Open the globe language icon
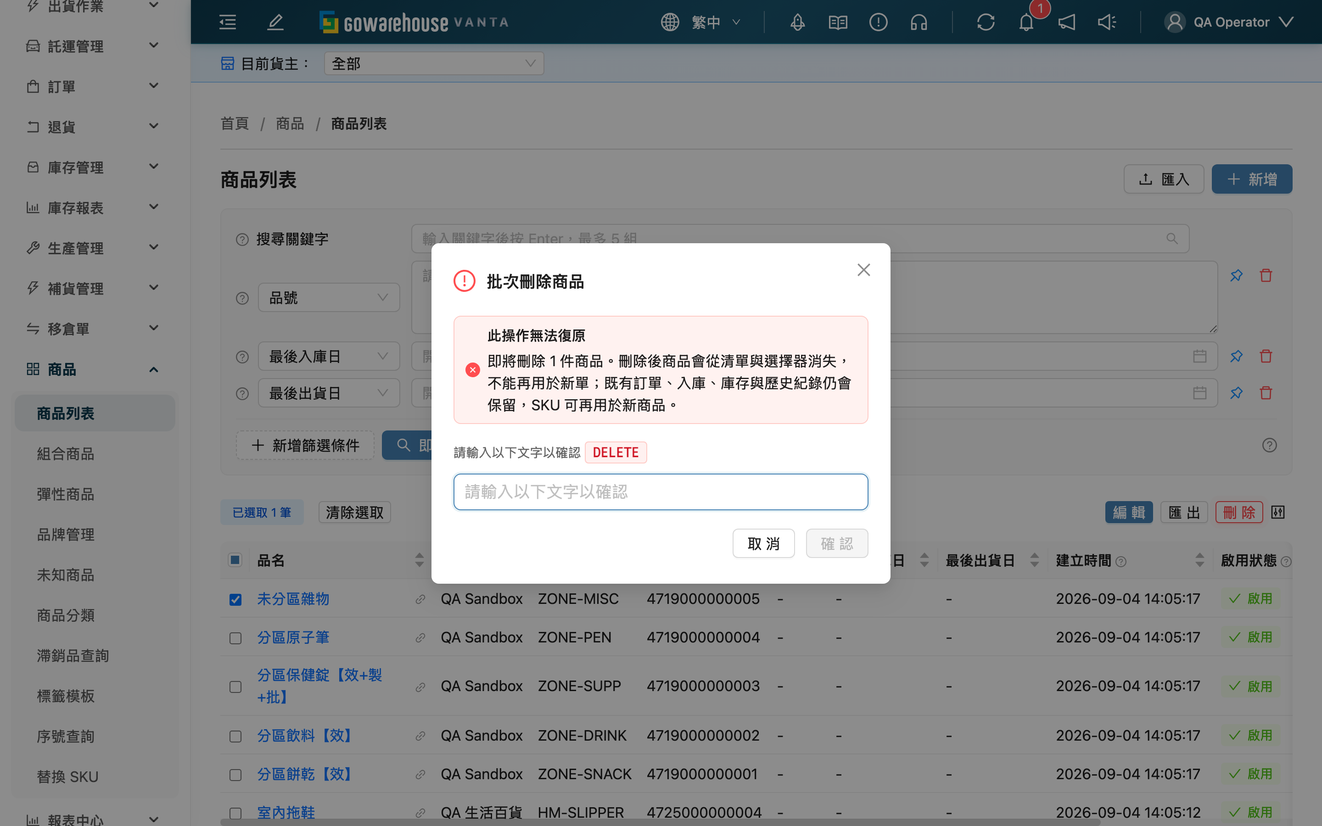Image resolution: width=1322 pixels, height=826 pixels. (670, 22)
